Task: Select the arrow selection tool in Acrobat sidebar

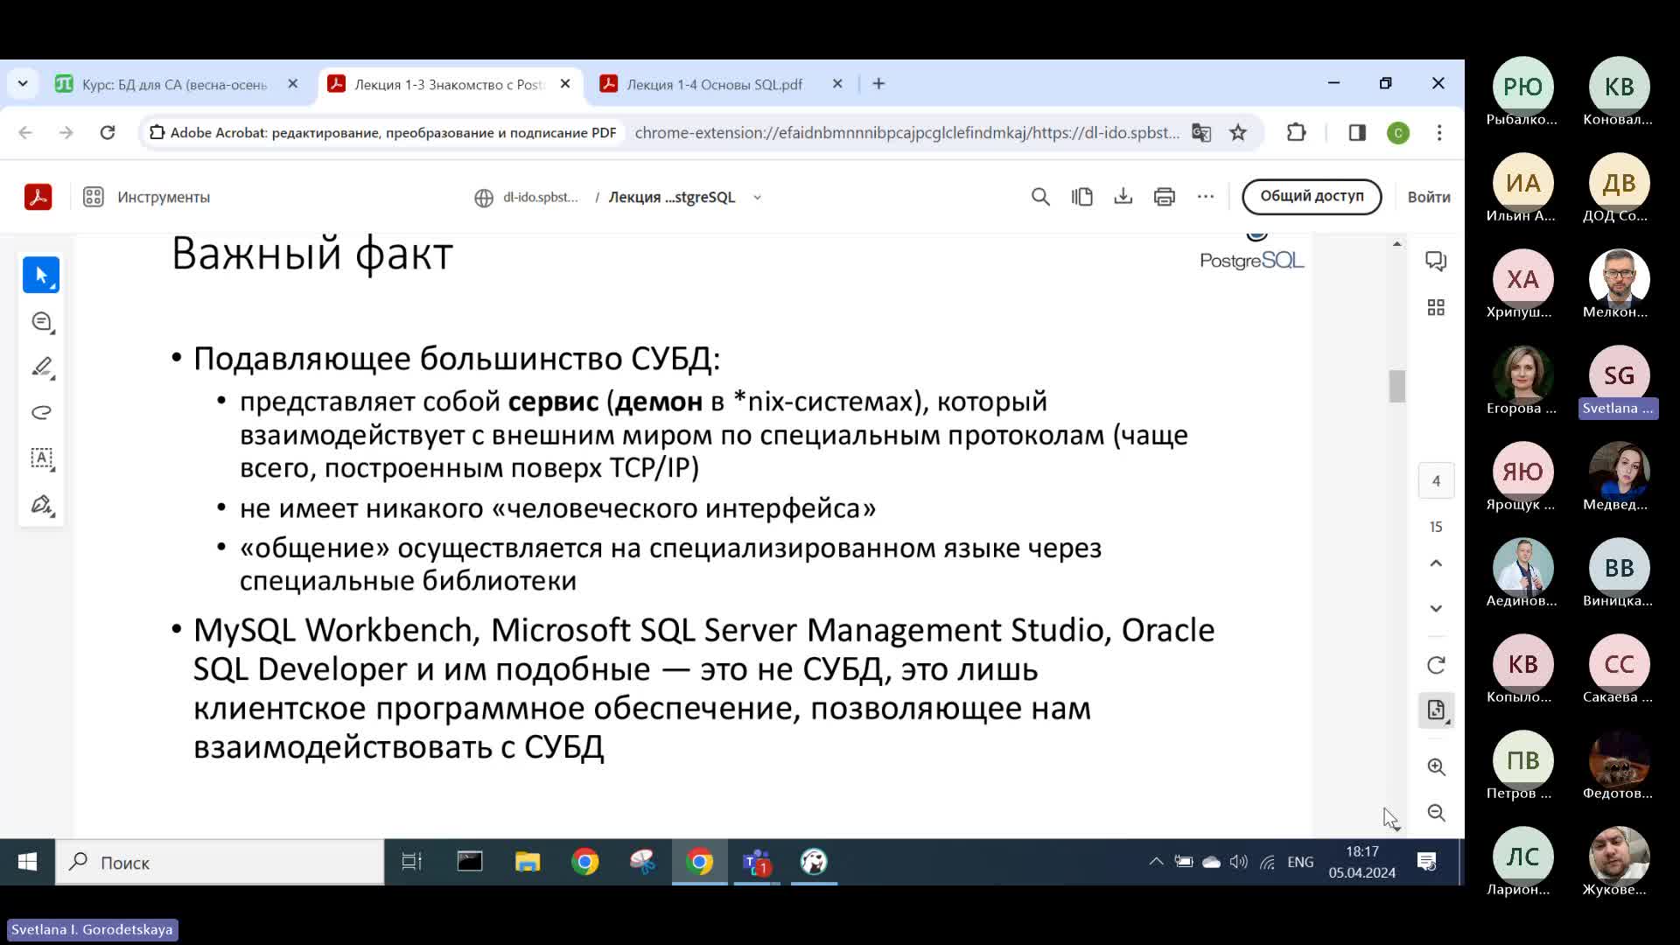Action: [x=41, y=275]
